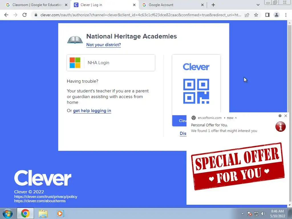Click the Chrome taskbar icon
The height and width of the screenshot is (219, 292).
point(25,213)
